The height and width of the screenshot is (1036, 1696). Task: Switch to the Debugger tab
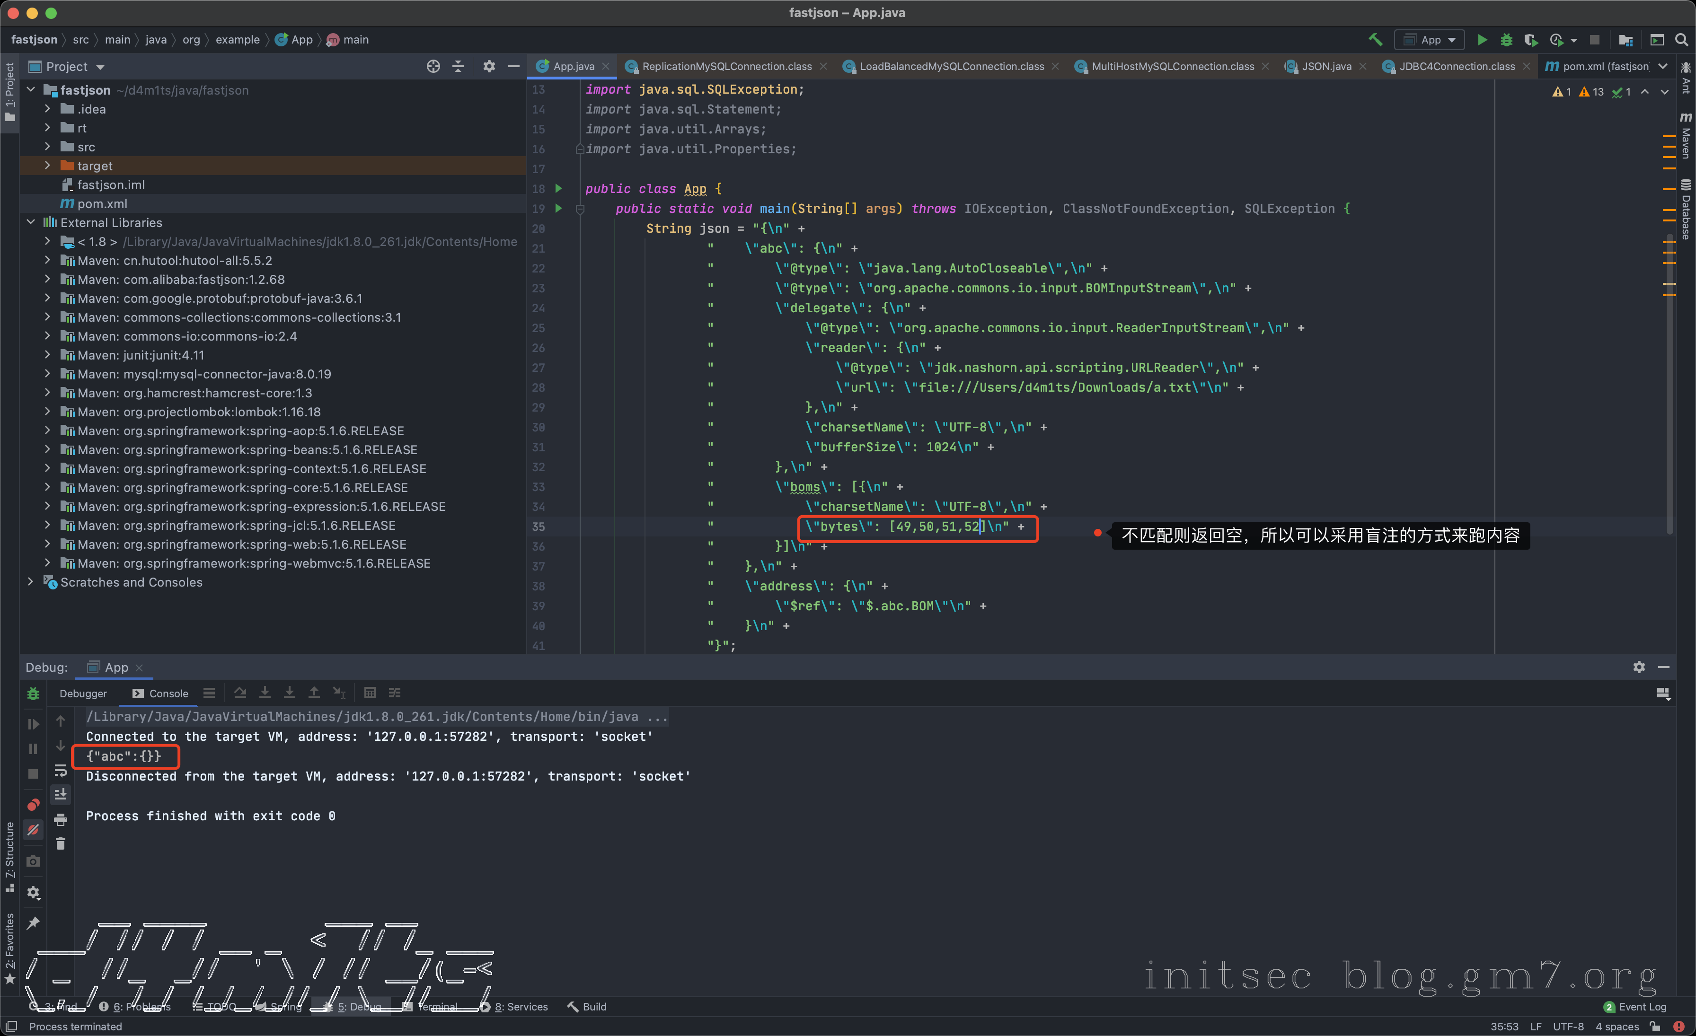(x=83, y=694)
